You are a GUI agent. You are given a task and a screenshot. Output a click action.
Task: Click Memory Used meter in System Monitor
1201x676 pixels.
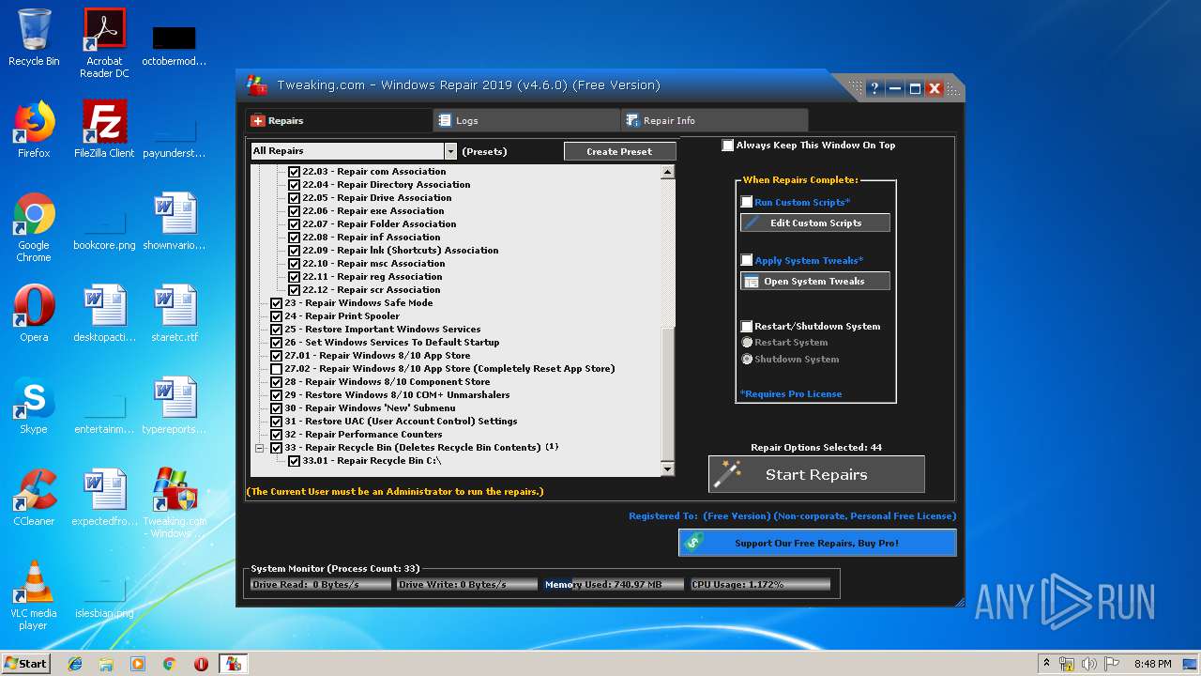click(613, 584)
